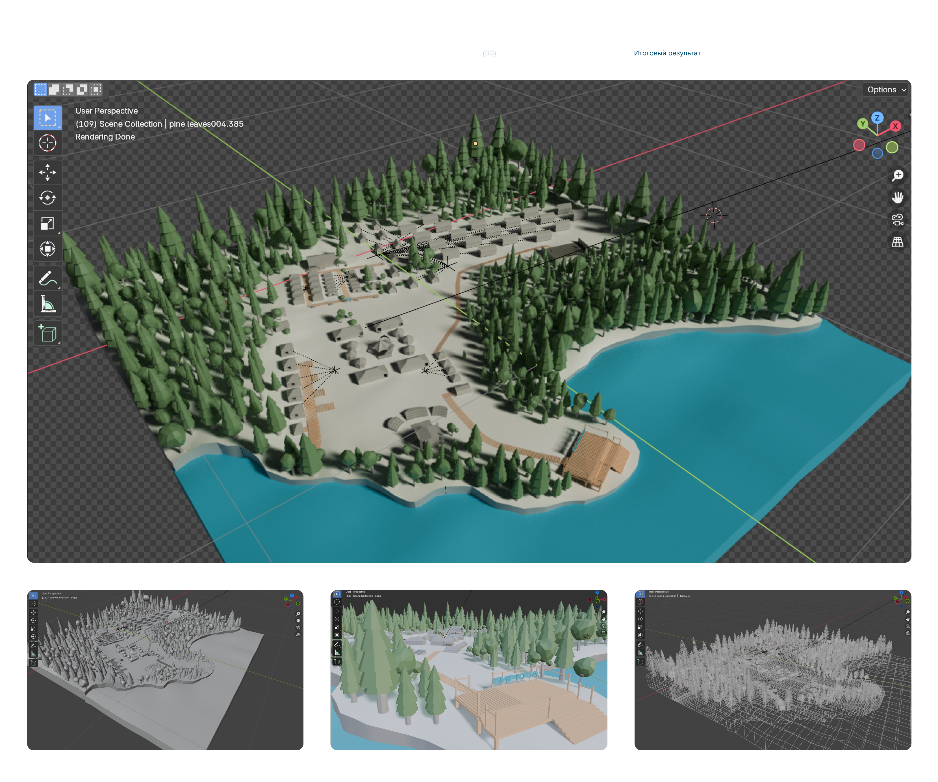Enable Extend selection mode icon

(54, 90)
